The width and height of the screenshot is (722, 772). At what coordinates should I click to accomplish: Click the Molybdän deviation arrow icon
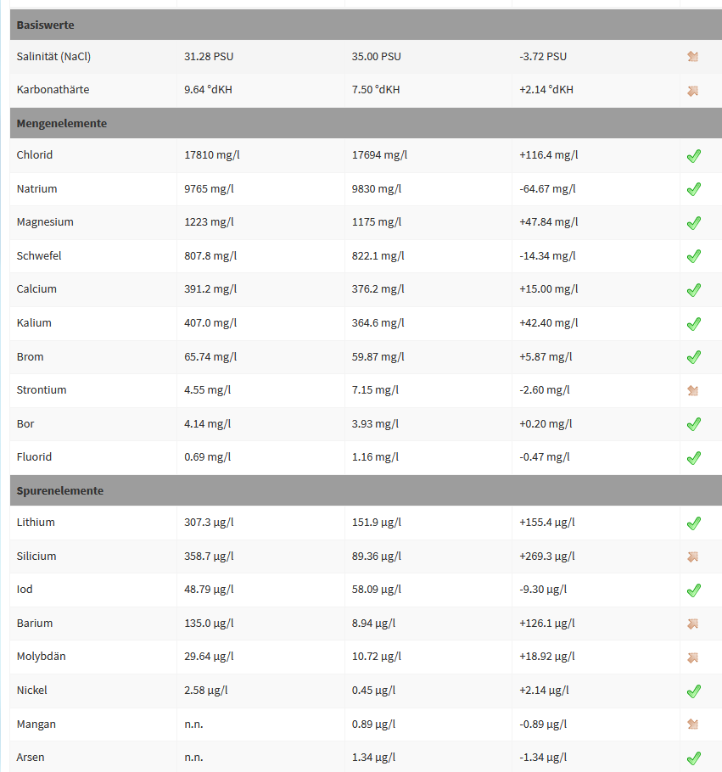[x=692, y=657]
